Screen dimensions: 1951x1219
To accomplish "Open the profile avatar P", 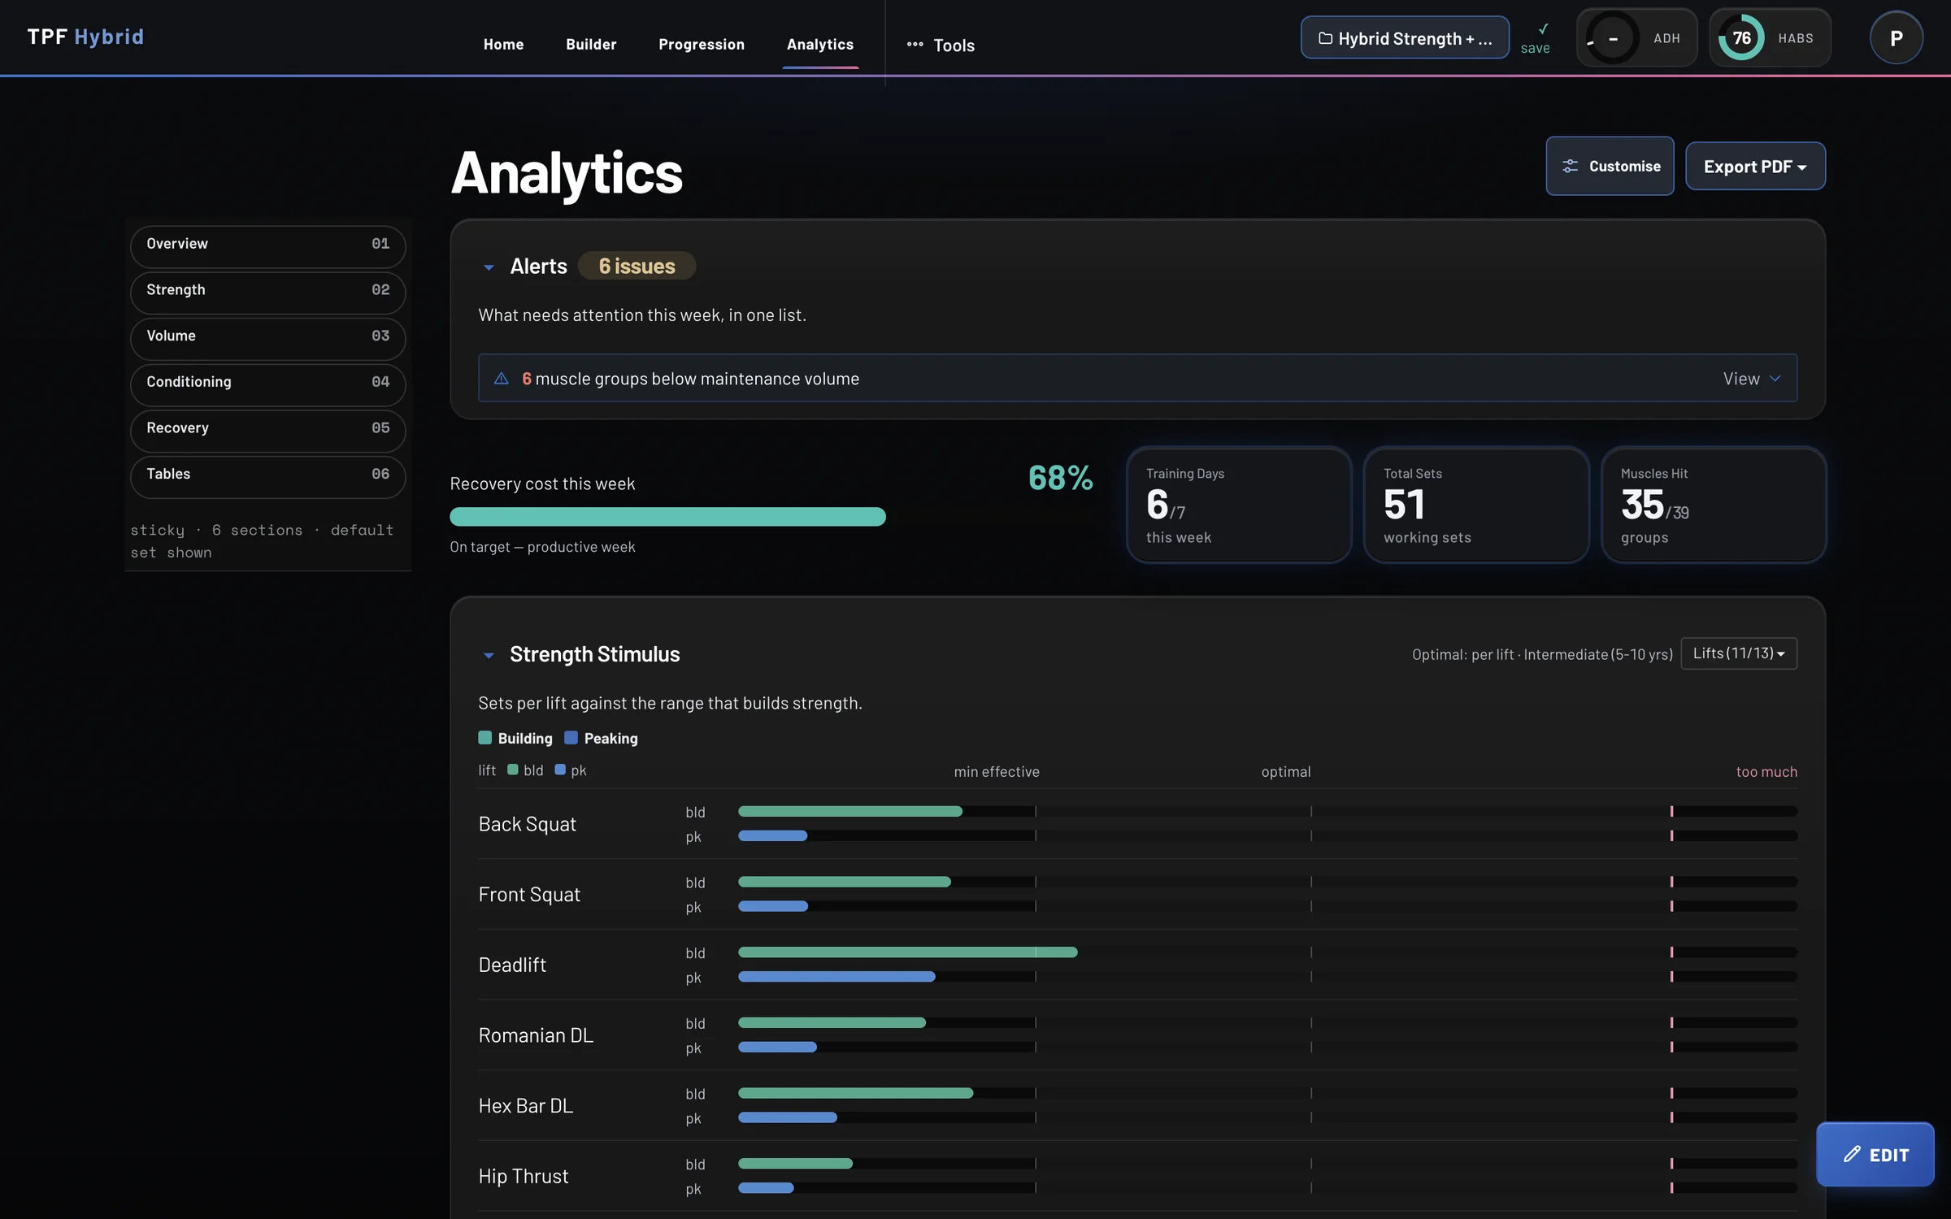I will pos(1896,37).
